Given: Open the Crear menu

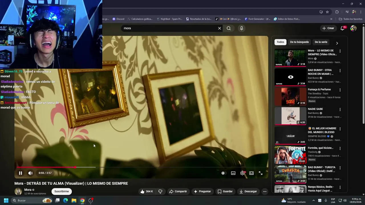Looking at the screenshot, I should [x=328, y=28].
